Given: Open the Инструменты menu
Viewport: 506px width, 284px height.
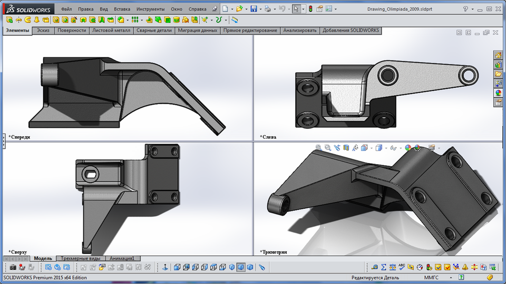Looking at the screenshot, I should pyautogui.click(x=151, y=9).
